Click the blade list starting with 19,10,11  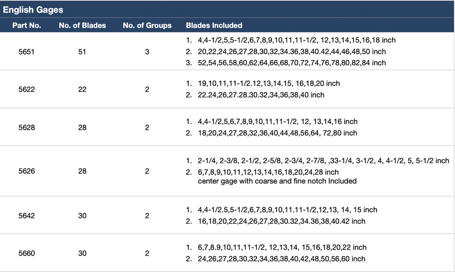[269, 83]
